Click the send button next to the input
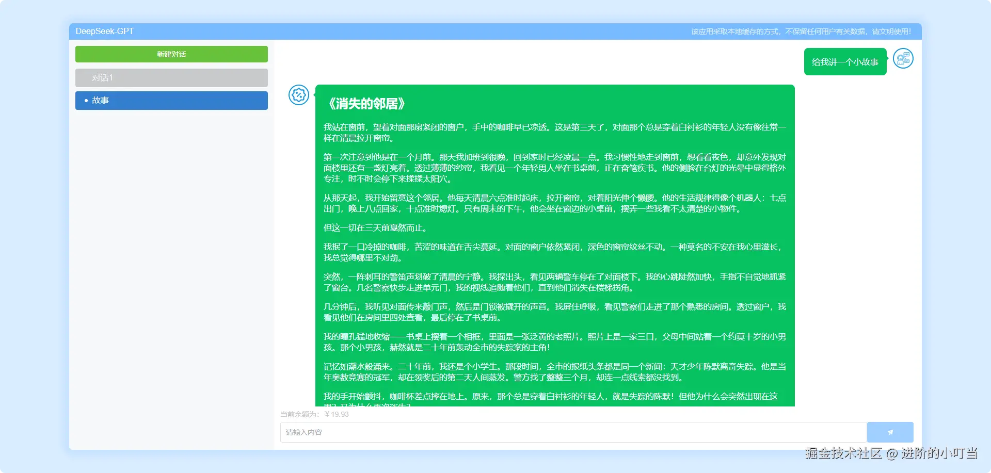The height and width of the screenshot is (473, 991). (890, 432)
